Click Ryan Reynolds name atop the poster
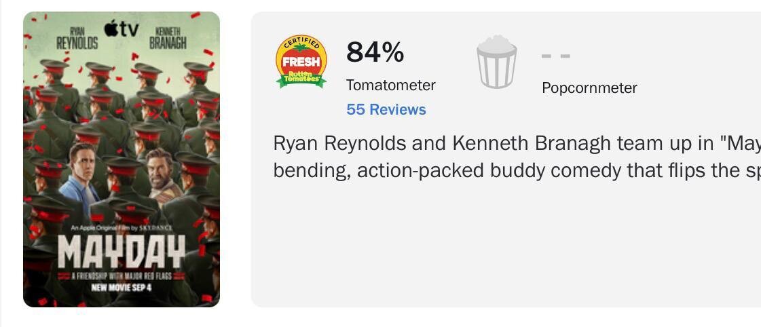Screen dimensions: 761x327 77,39
